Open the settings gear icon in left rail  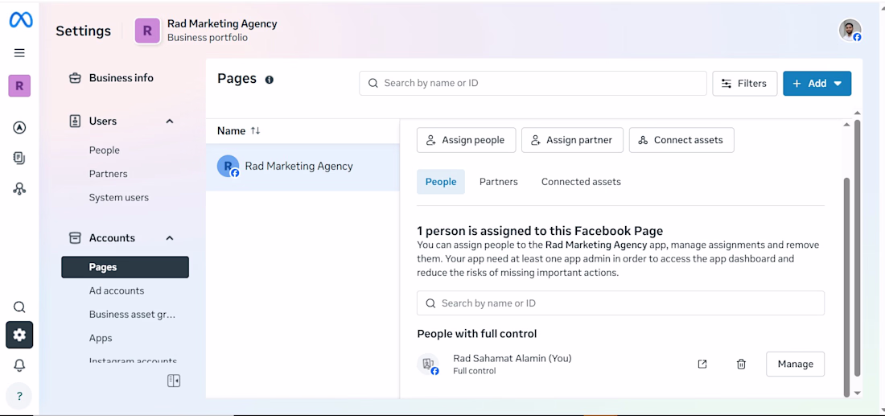(x=19, y=336)
